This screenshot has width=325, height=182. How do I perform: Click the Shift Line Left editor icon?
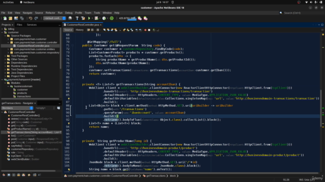click(137, 30)
